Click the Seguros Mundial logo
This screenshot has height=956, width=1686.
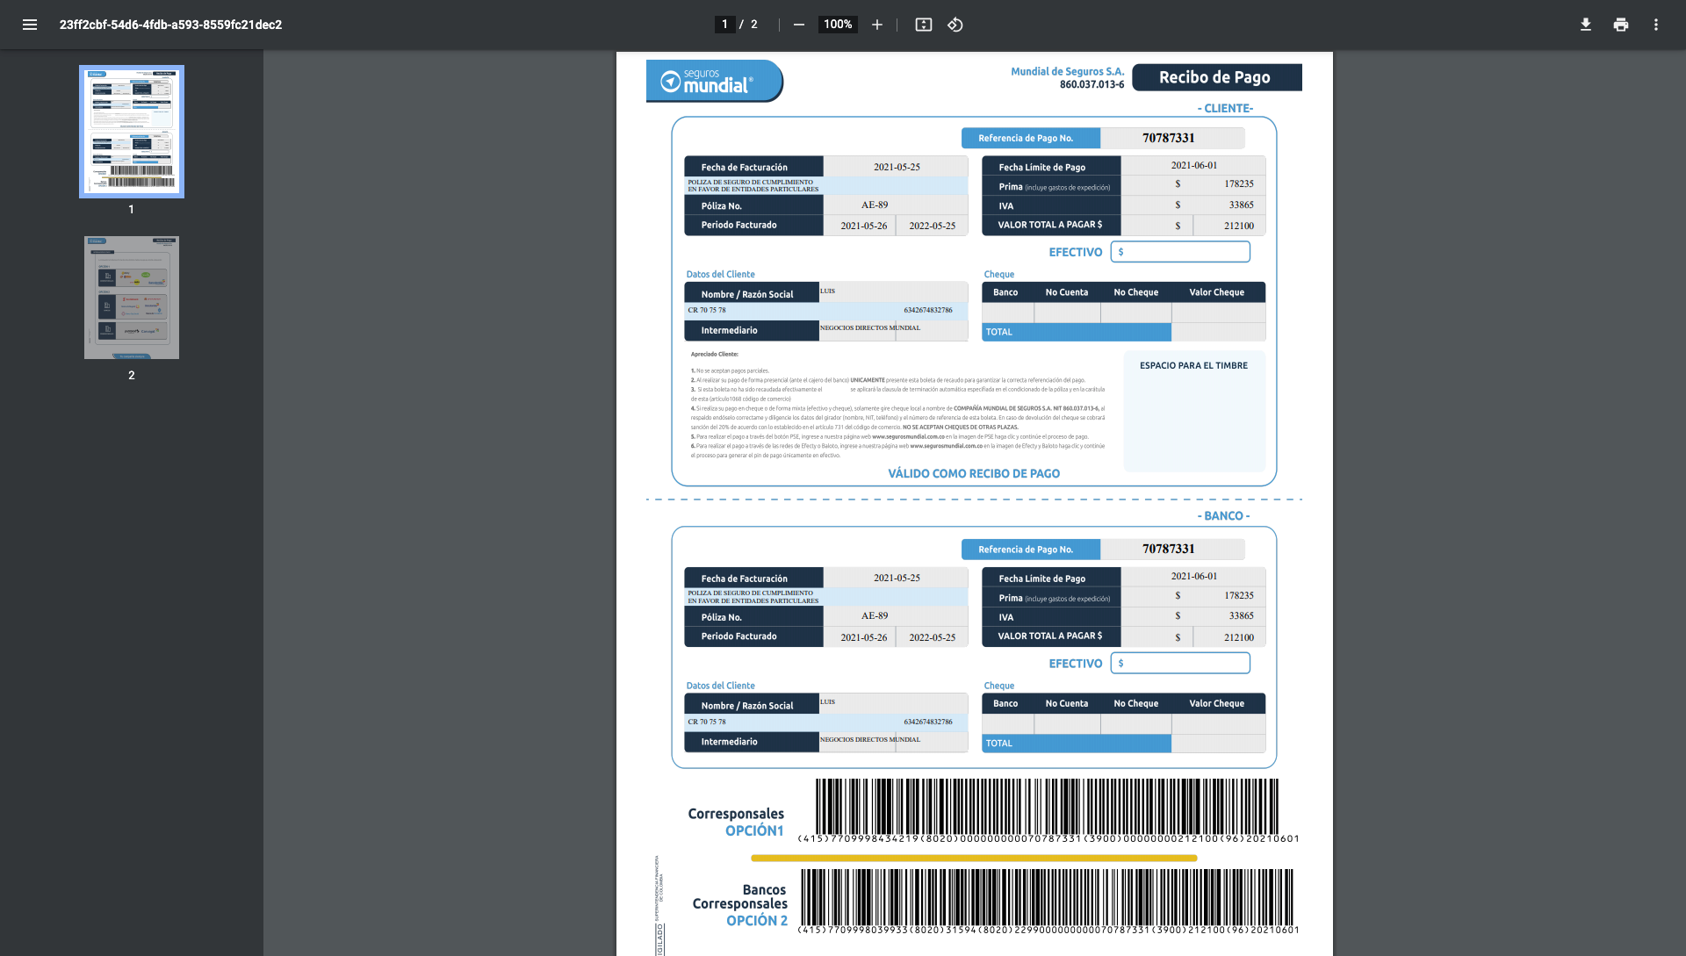pos(714,81)
